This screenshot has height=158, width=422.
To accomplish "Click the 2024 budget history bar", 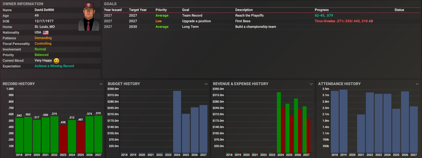I will coord(177,122).
